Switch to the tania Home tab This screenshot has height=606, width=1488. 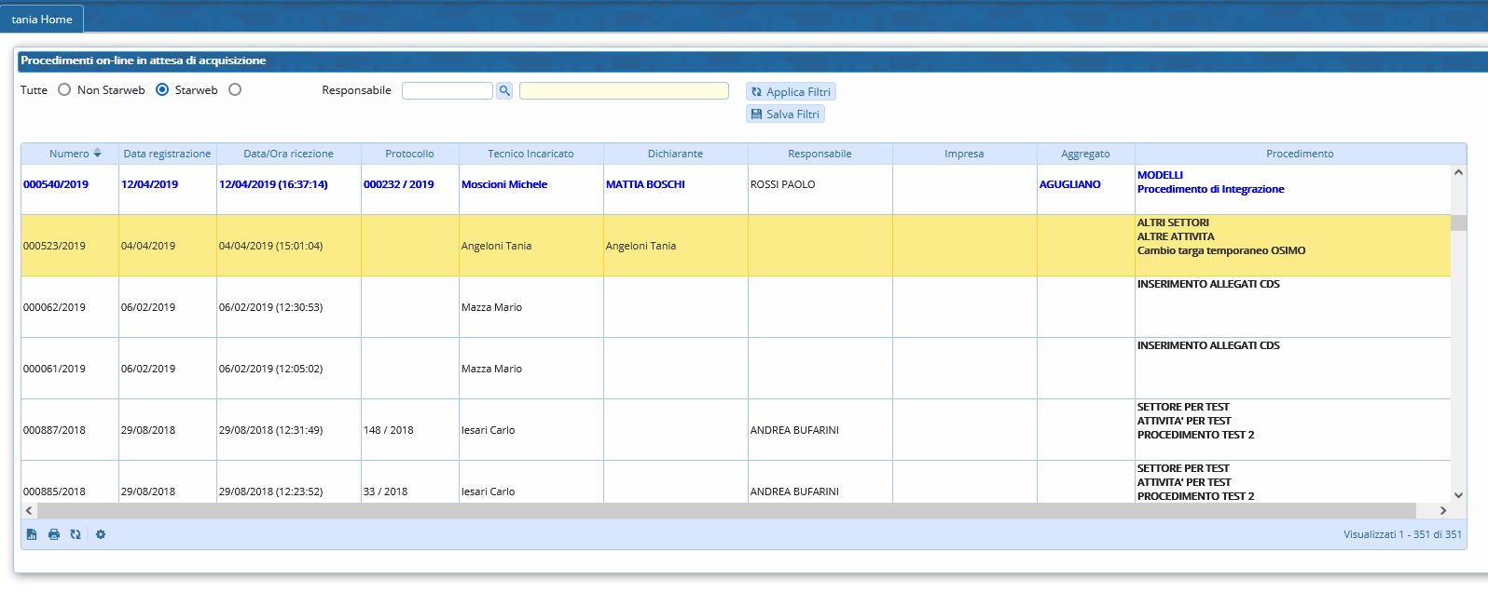(x=42, y=20)
